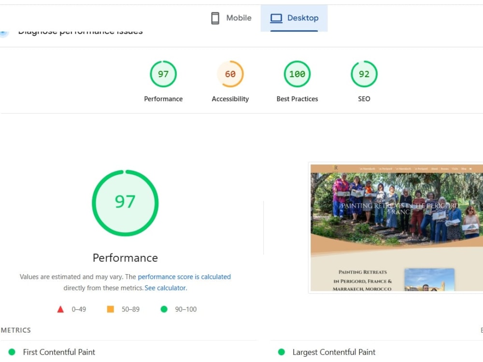Viewport: 483px width, 362px height.
Task: Click the Performance label under the top gauge
Action: [x=163, y=99]
